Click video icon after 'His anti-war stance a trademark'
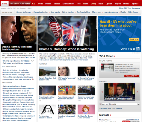This screenshot has width=142, height=122. (30, 93)
